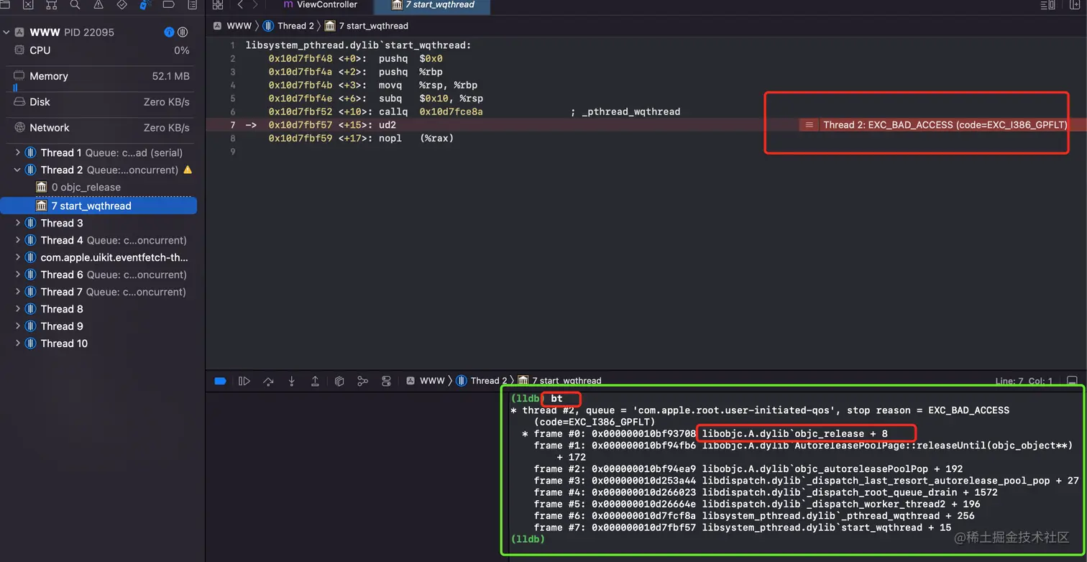Open process info icon beside WWW PID

point(169,32)
